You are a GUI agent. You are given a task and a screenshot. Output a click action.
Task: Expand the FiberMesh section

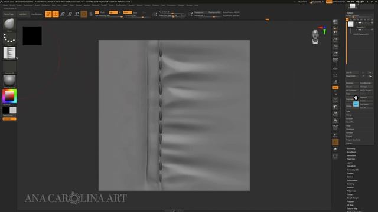351,166
